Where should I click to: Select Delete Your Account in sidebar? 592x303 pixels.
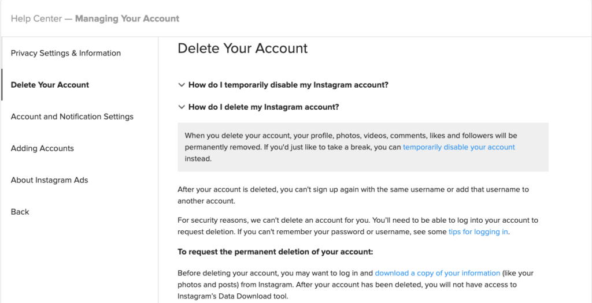pos(50,85)
